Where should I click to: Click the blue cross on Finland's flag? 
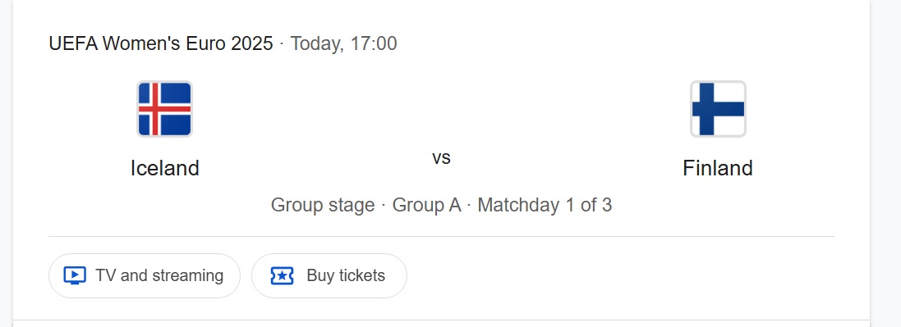707,109
